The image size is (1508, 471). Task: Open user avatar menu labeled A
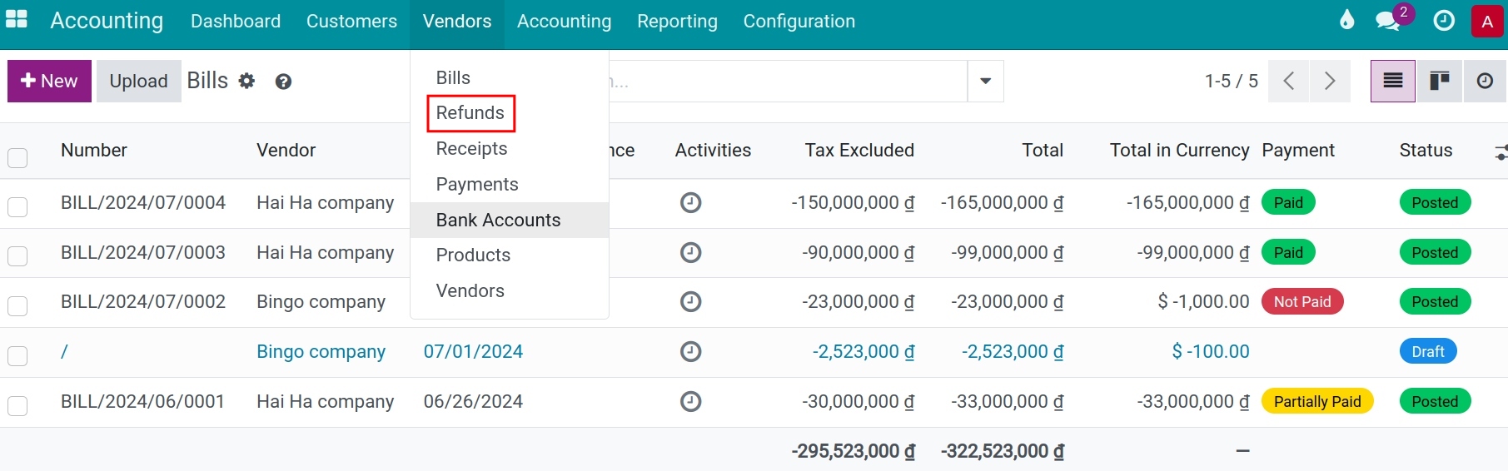coord(1487,22)
